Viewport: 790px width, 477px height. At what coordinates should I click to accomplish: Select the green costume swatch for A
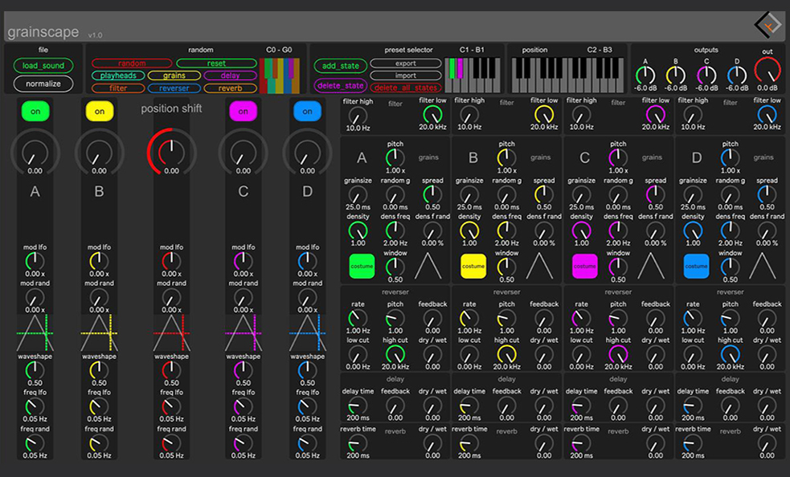coord(362,266)
